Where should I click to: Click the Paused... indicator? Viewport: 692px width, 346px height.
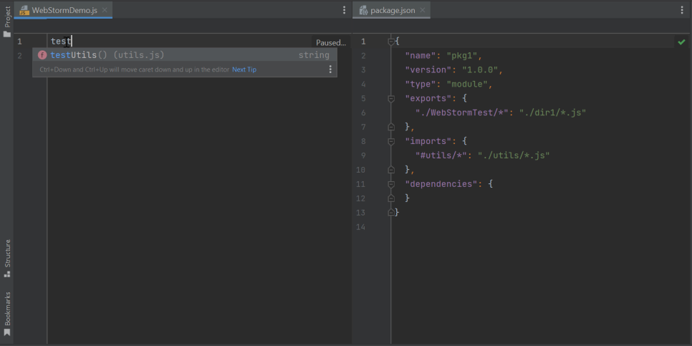coord(330,43)
